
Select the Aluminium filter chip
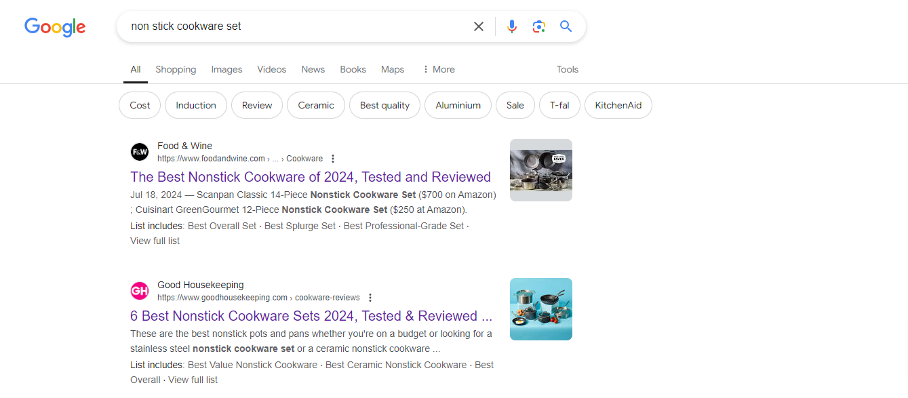458,105
